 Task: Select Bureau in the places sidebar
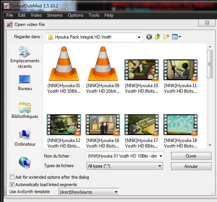[25, 83]
